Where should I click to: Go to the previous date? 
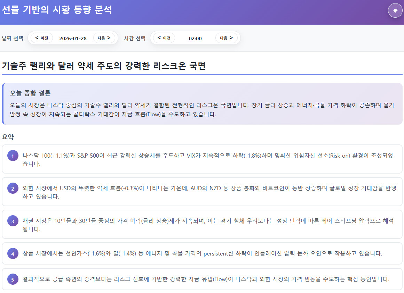coord(42,38)
